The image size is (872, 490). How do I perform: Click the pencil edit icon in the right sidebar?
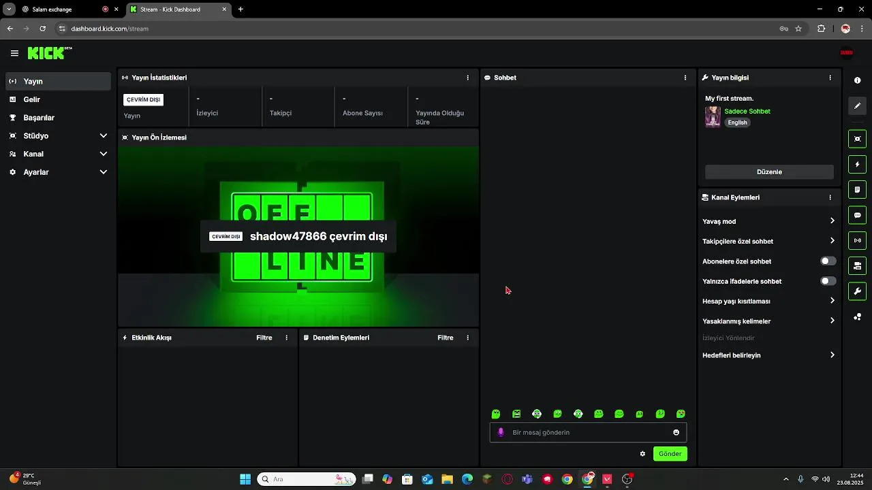coord(857,105)
